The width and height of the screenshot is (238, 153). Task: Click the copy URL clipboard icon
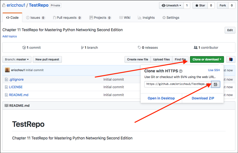215,84
